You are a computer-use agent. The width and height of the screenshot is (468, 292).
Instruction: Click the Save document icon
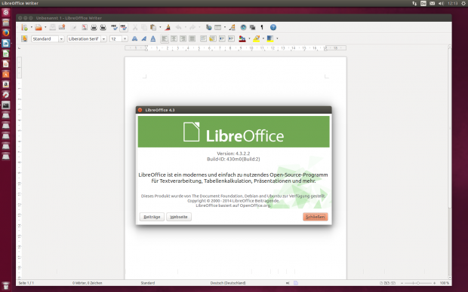53,27
